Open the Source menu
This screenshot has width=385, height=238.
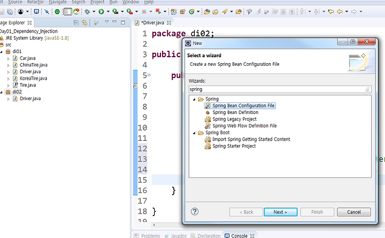pos(15,2)
